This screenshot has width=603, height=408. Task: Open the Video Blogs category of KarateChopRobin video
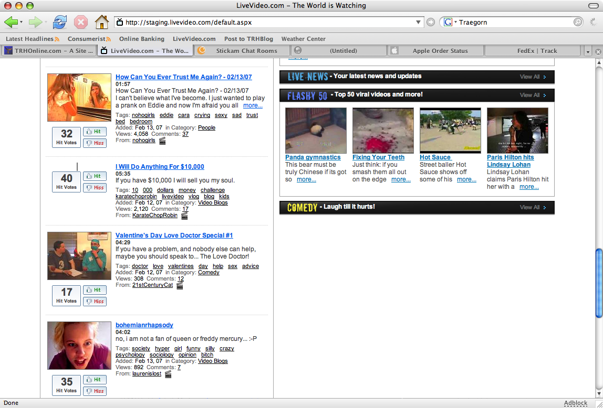213,202
